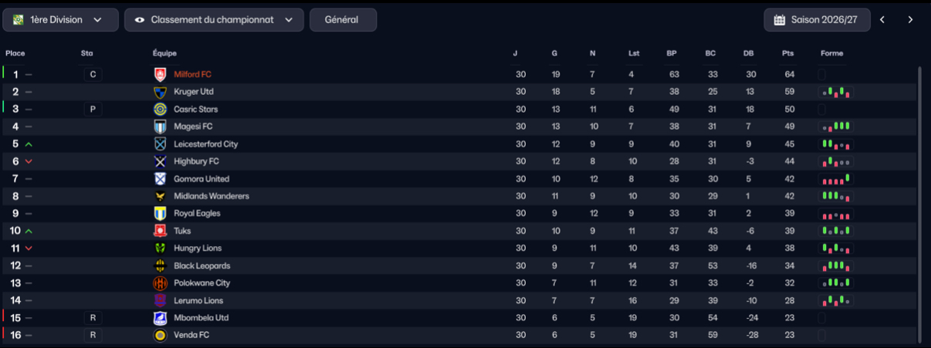
Task: Click the Polokwane City club badge
Action: (160, 283)
